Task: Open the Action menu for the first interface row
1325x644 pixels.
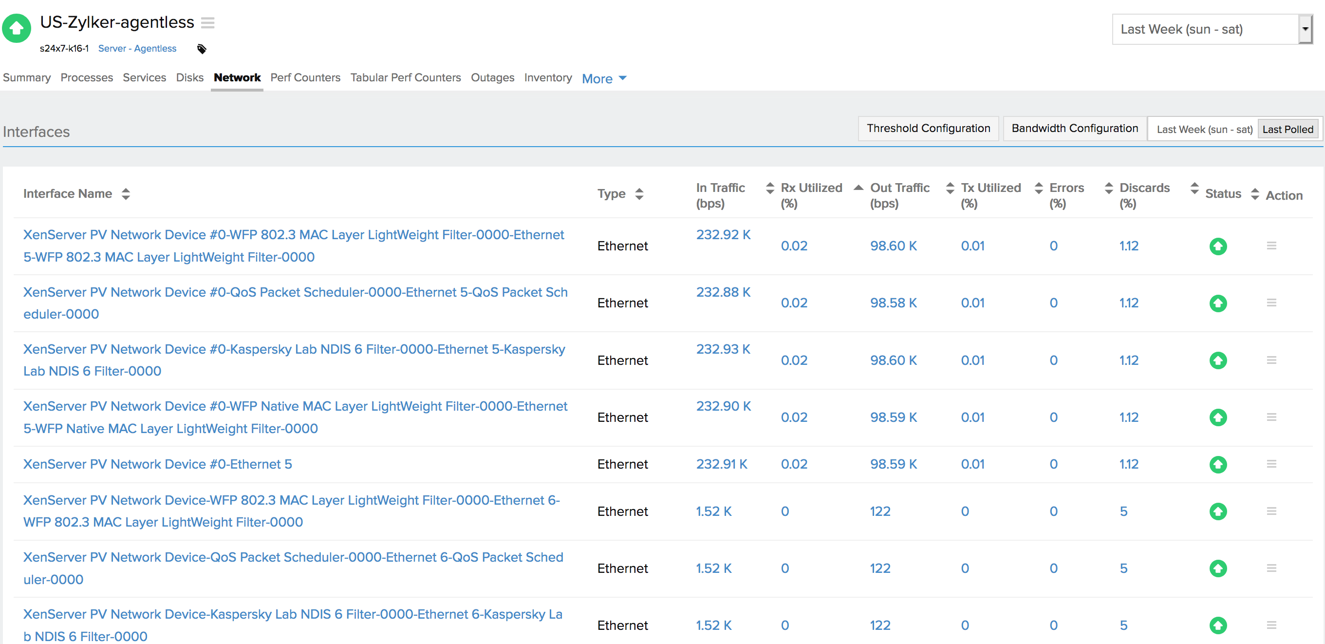Action: pyautogui.click(x=1272, y=246)
